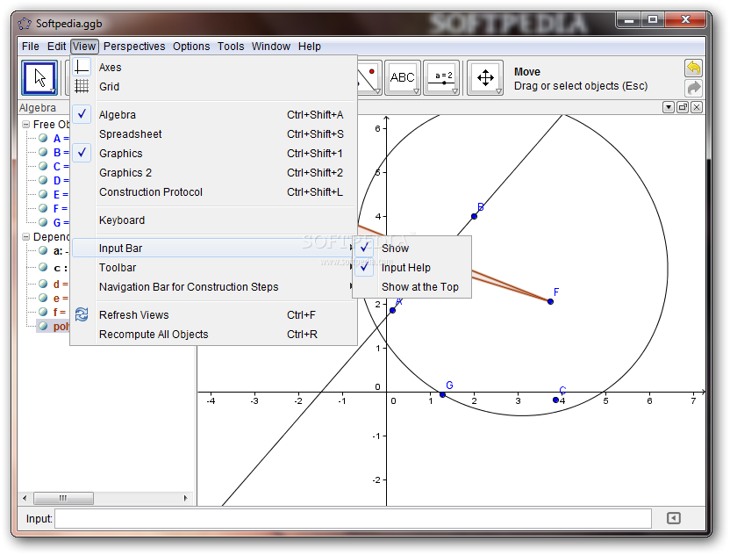The image size is (730, 555).
Task: Click the Algebra panel scrollbar thumb
Action: [x=63, y=498]
